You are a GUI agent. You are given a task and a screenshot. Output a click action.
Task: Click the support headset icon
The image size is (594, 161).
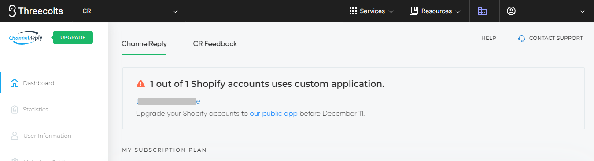[522, 38]
